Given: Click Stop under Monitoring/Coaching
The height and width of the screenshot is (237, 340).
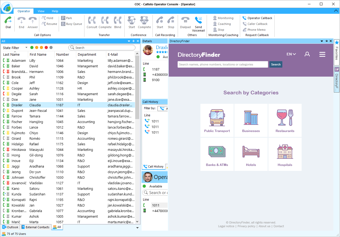Looking at the screenshot, I should click(x=219, y=30).
